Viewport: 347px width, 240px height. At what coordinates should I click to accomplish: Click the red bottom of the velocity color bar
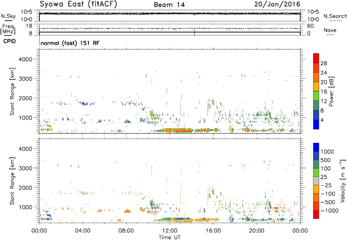coord(316,214)
